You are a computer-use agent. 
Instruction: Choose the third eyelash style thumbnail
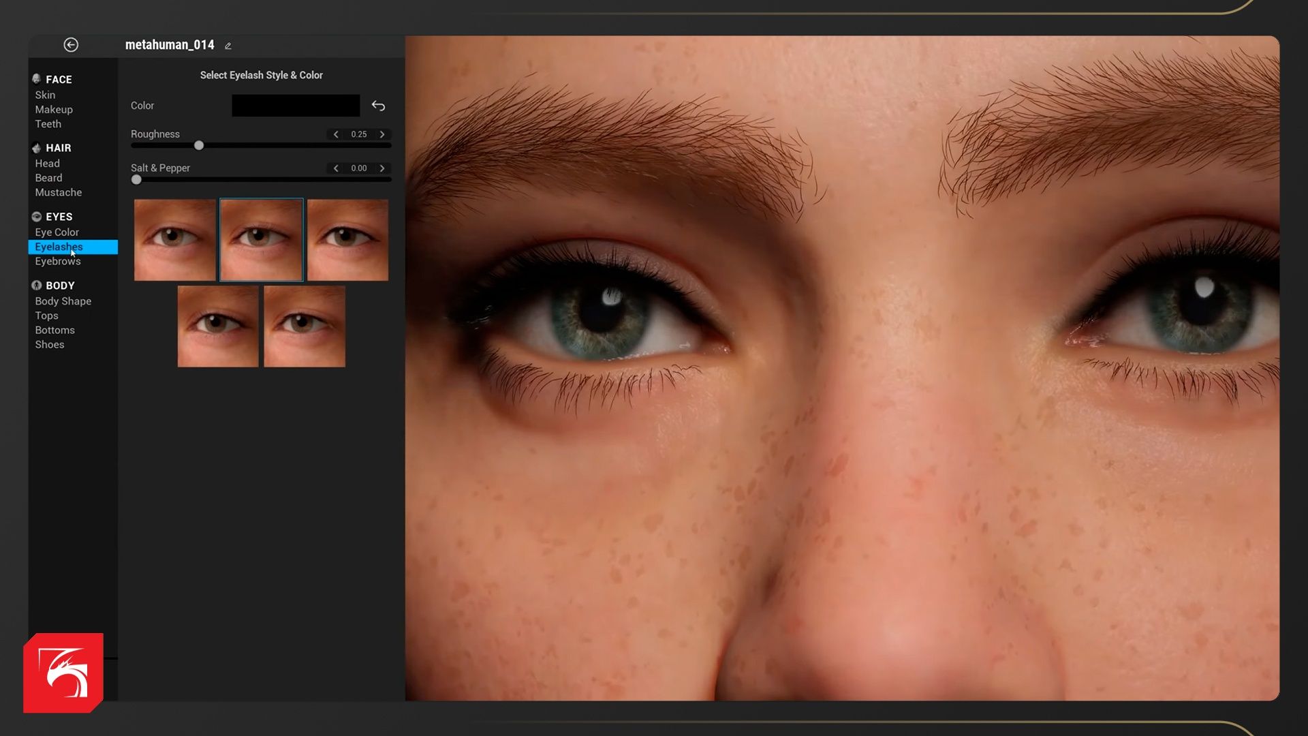(347, 240)
